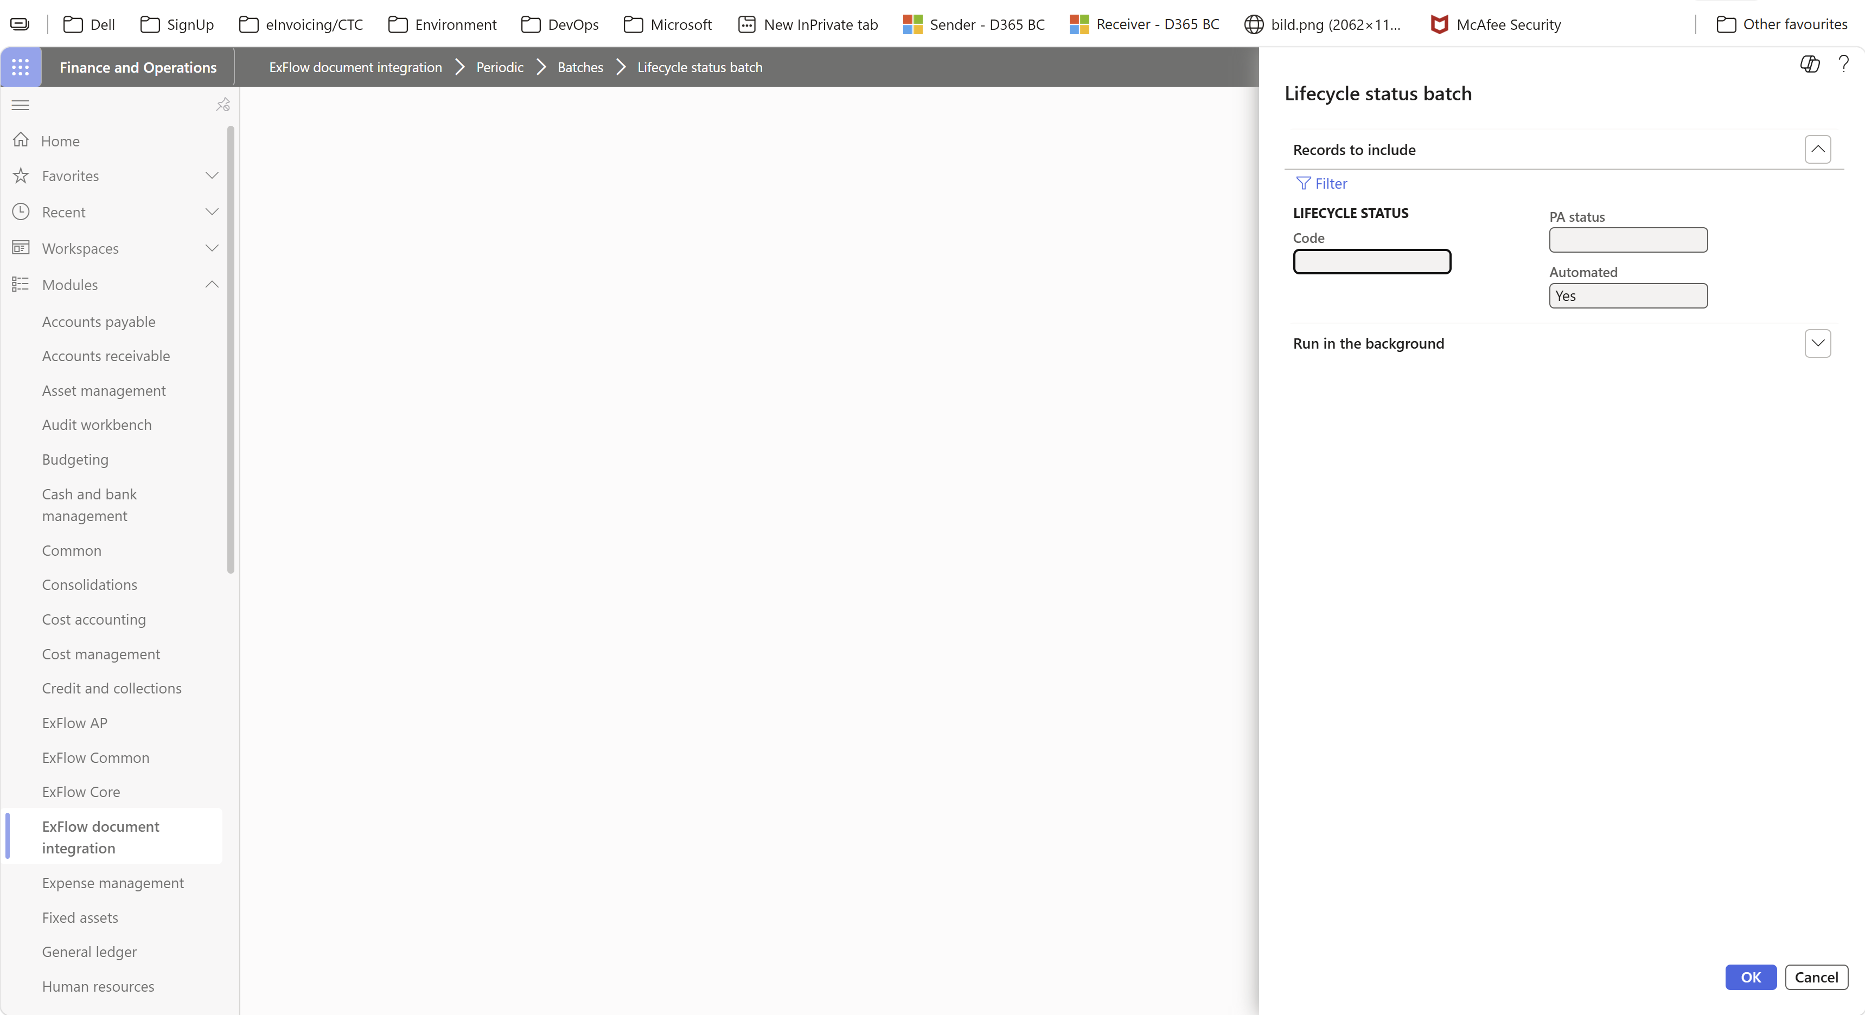Click ExFlow document integration breadcrumb
Image resolution: width=1865 pixels, height=1015 pixels.
click(355, 67)
